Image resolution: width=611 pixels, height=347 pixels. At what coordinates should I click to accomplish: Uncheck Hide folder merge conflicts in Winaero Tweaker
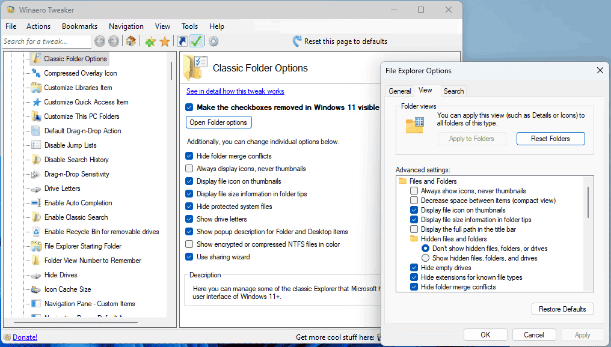coord(189,156)
